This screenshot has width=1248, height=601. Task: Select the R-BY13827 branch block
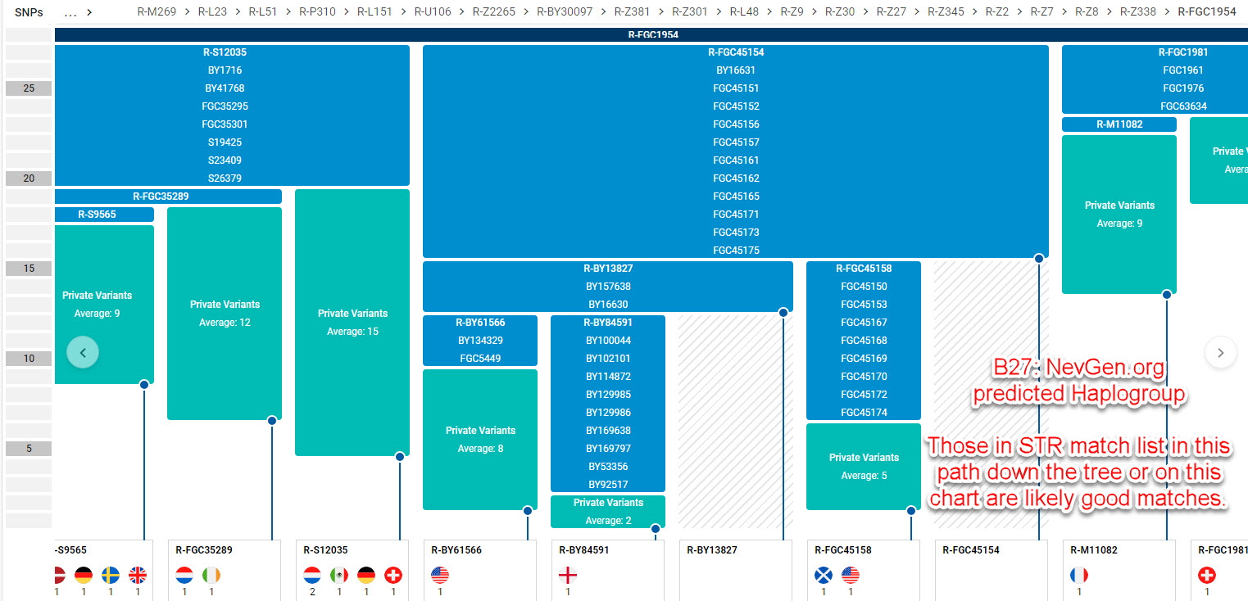[x=607, y=269]
